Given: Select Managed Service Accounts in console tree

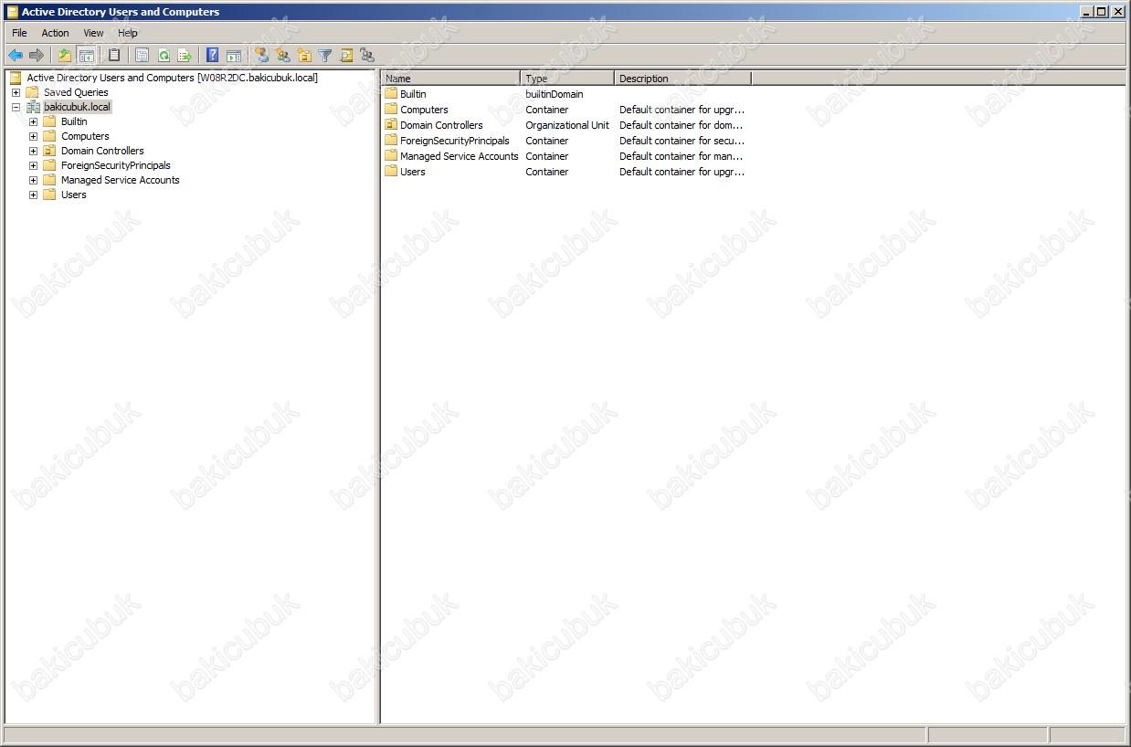Looking at the screenshot, I should (x=121, y=180).
